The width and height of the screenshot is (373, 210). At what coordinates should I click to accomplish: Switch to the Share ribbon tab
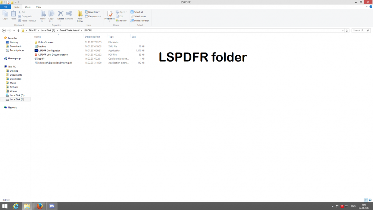[28, 7]
